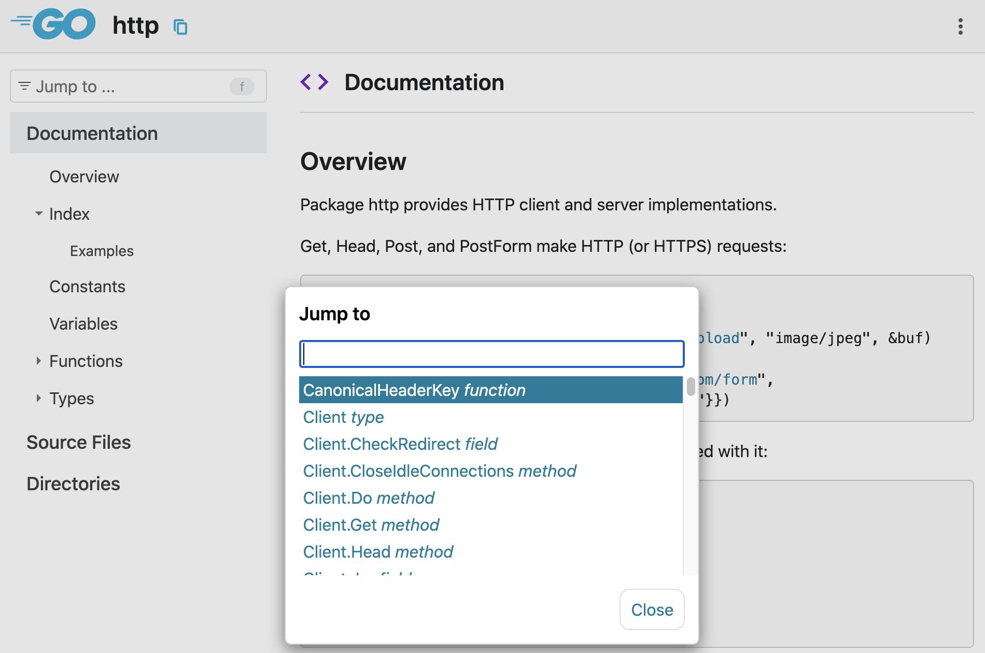This screenshot has height=653, width=985.
Task: Close the Jump to dialog
Action: 652,610
